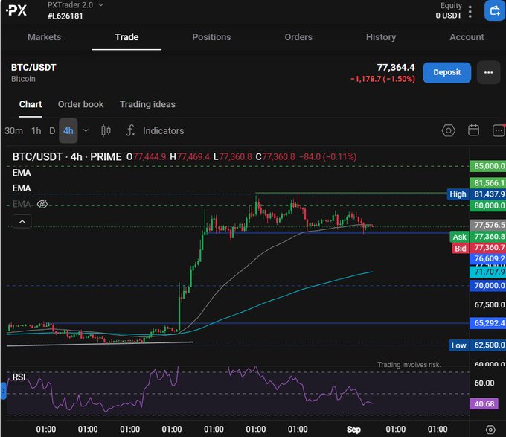Click the High 81,437.9 price label

coord(476,194)
